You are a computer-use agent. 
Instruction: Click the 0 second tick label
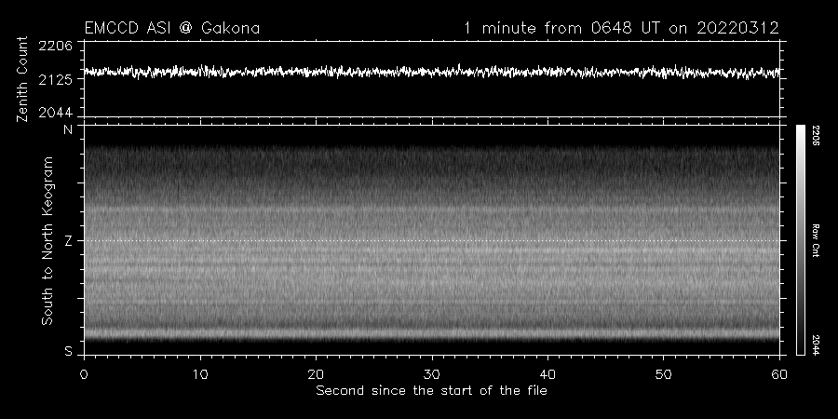pyautogui.click(x=84, y=374)
